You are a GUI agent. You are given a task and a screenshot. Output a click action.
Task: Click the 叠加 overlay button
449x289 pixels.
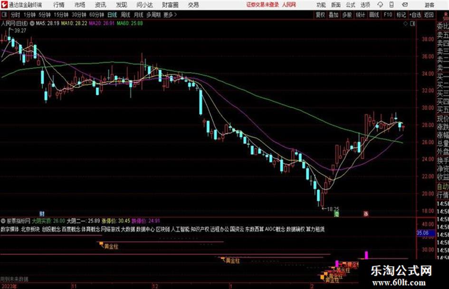click(334, 15)
